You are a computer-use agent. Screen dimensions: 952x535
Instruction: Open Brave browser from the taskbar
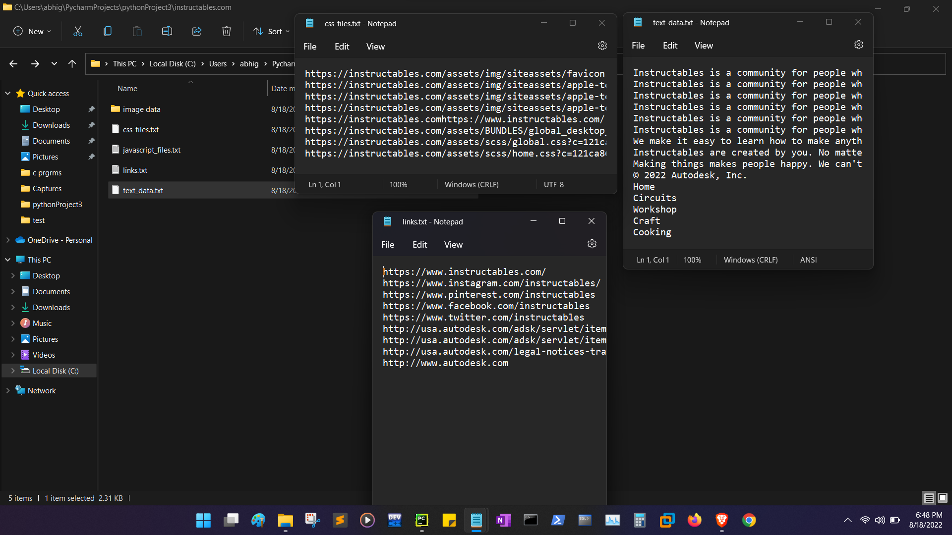click(x=721, y=520)
